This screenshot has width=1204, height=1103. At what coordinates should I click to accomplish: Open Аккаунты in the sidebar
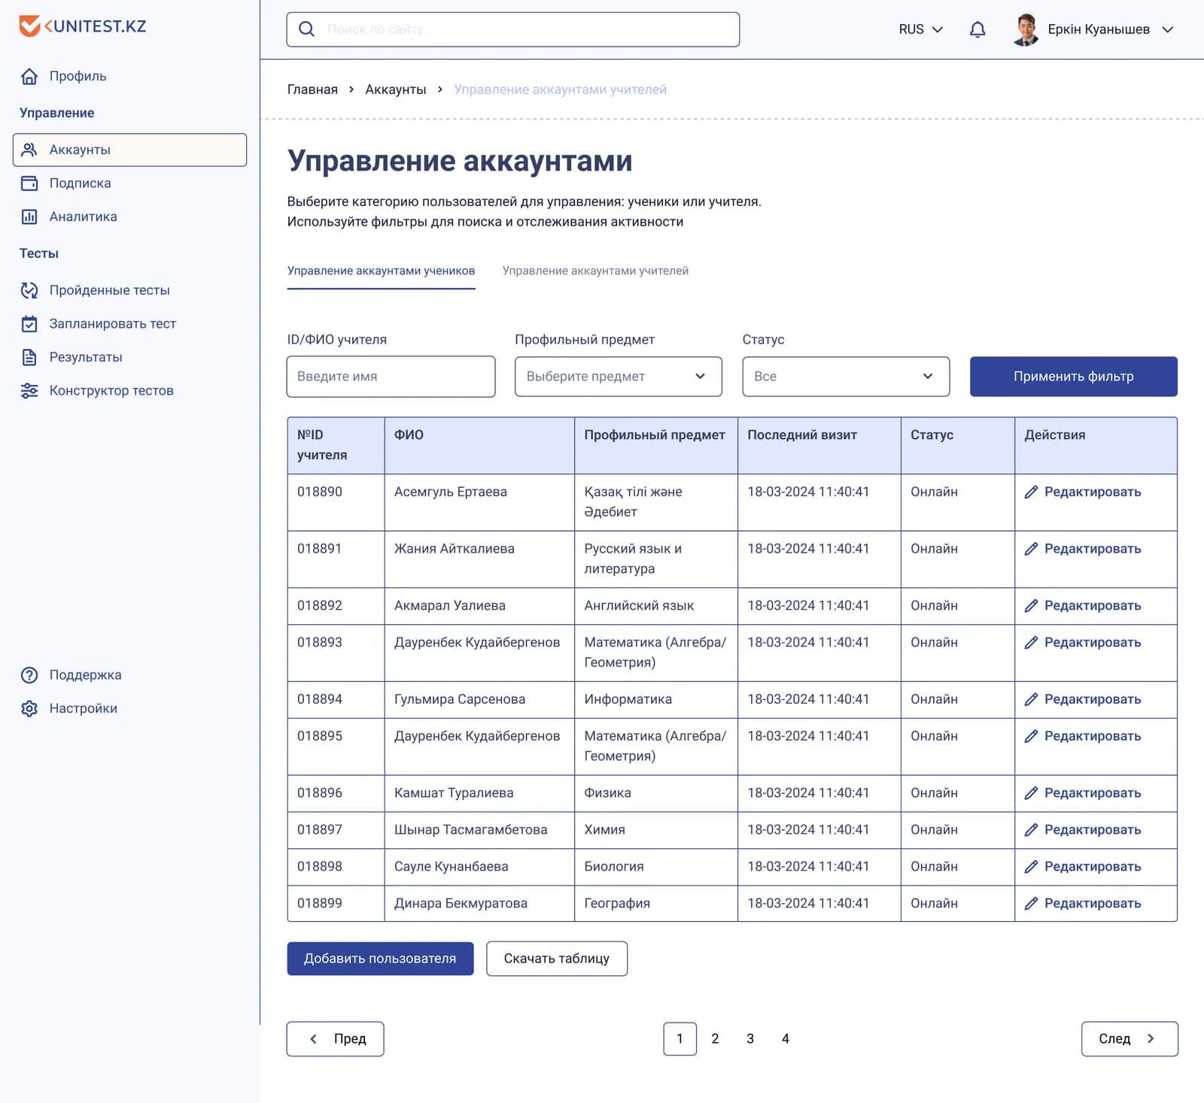[x=129, y=150]
